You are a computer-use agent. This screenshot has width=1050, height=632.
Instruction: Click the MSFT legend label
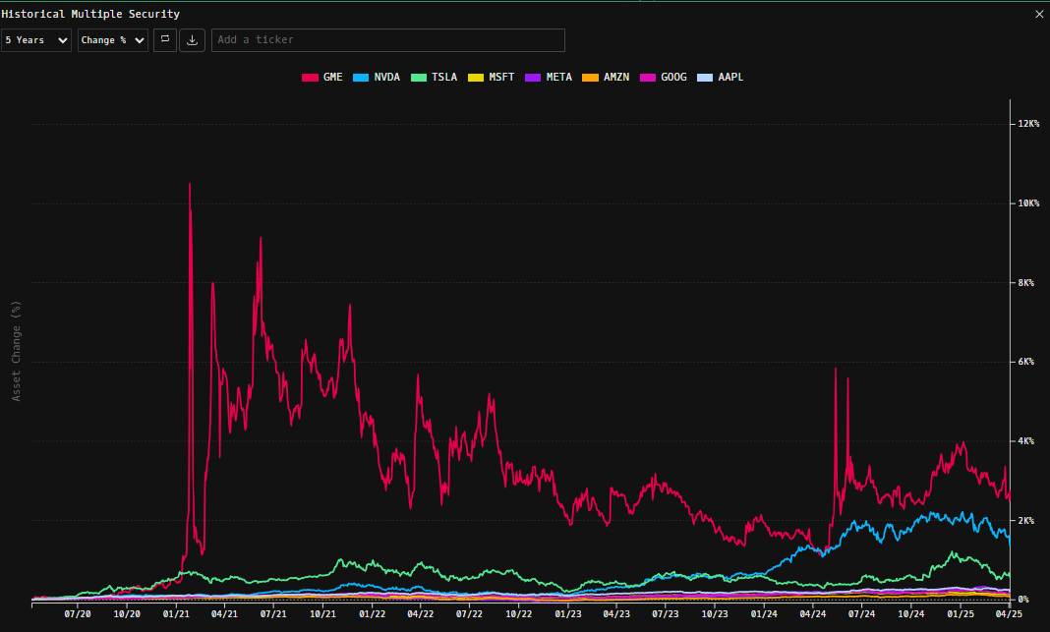[501, 78]
